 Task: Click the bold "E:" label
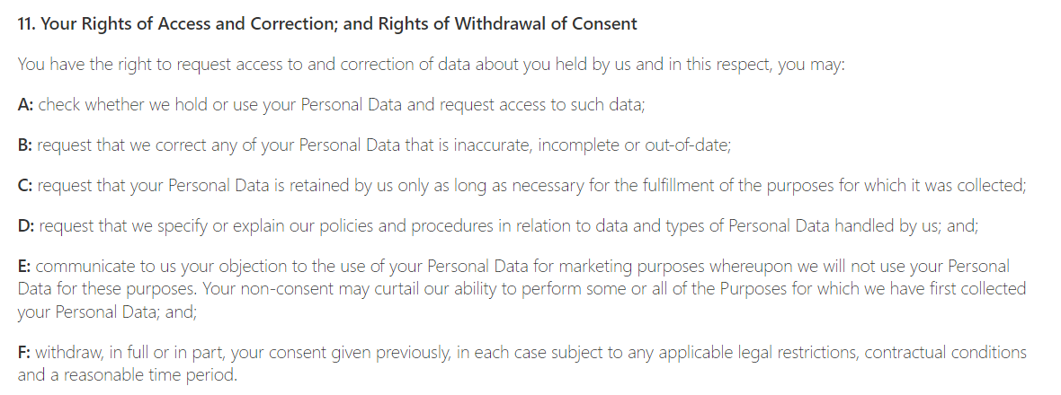[24, 267]
